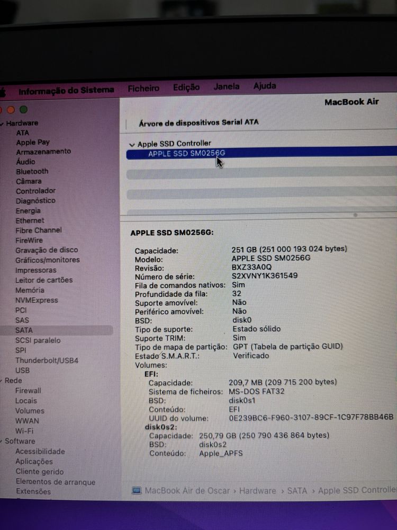Select Thunderbolt/USB4 in the sidebar
Image resolution: width=397 pixels, height=530 pixels.
(47, 360)
